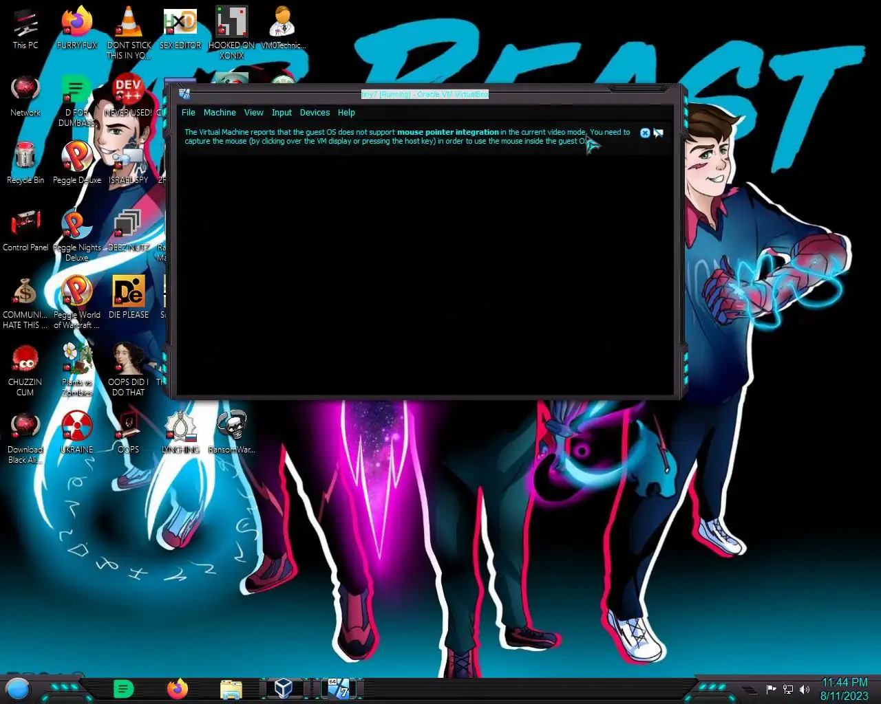Select the red Chuzzle creature icon

pos(25,370)
